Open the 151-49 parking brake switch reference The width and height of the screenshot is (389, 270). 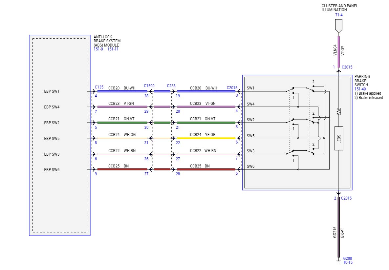coord(361,89)
